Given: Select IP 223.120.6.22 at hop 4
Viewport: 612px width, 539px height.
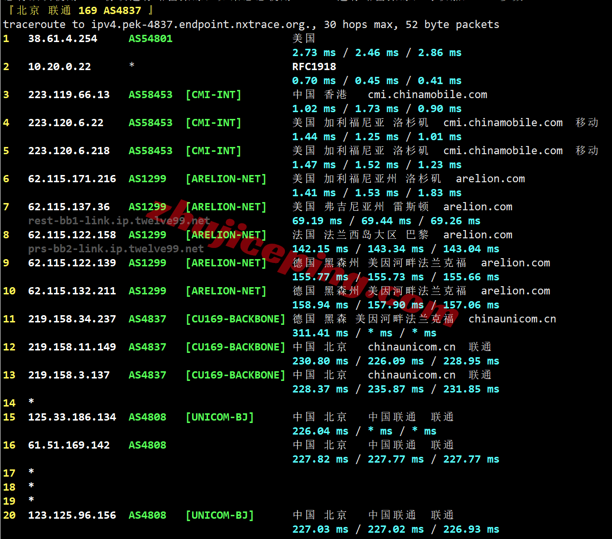Looking at the screenshot, I should click(66, 123).
